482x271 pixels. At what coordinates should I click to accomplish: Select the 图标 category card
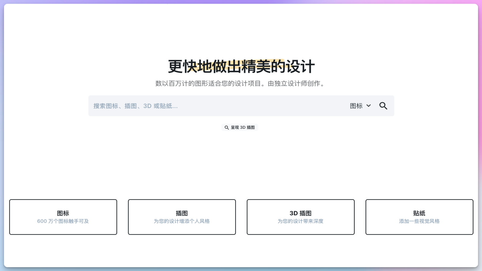click(x=63, y=216)
